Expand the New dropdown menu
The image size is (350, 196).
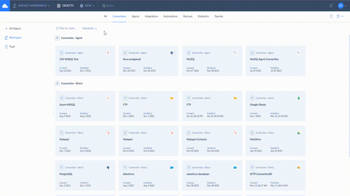coord(87,6)
